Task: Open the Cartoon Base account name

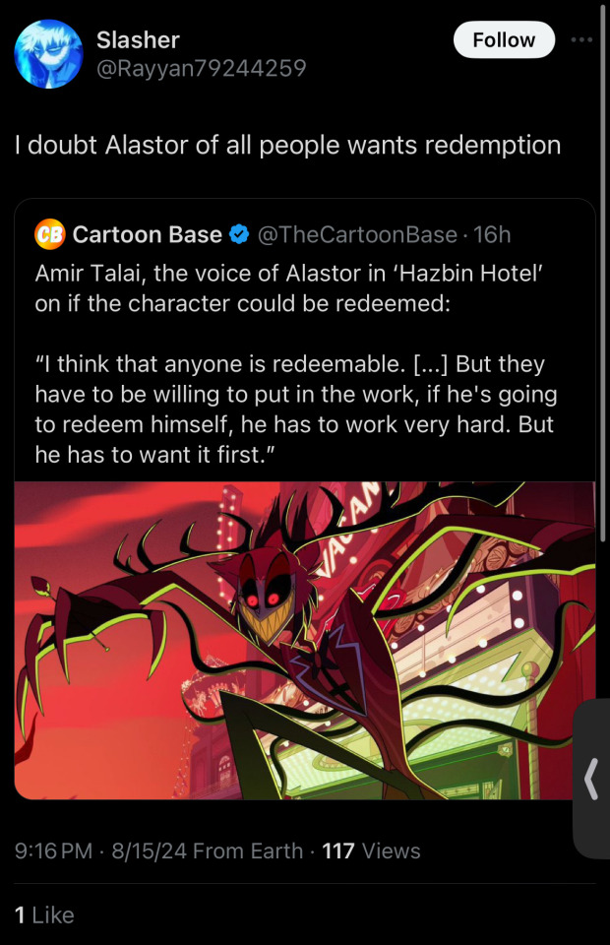Action: pos(147,234)
